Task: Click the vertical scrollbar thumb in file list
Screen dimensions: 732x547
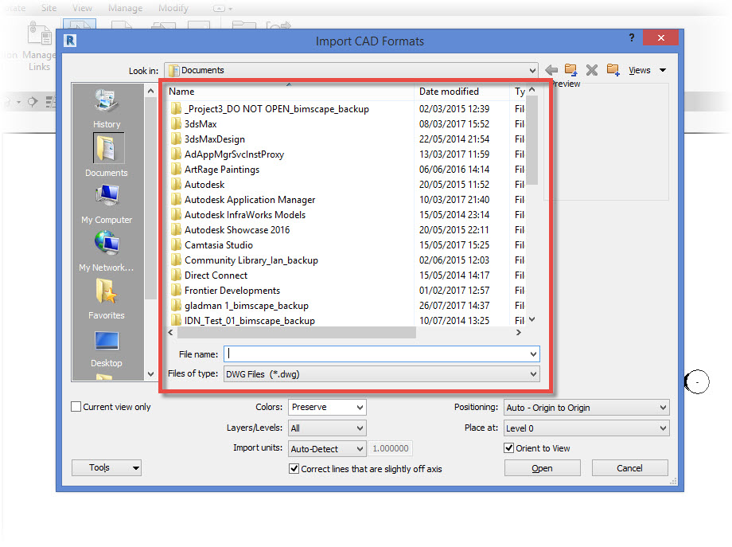Action: coord(531,140)
